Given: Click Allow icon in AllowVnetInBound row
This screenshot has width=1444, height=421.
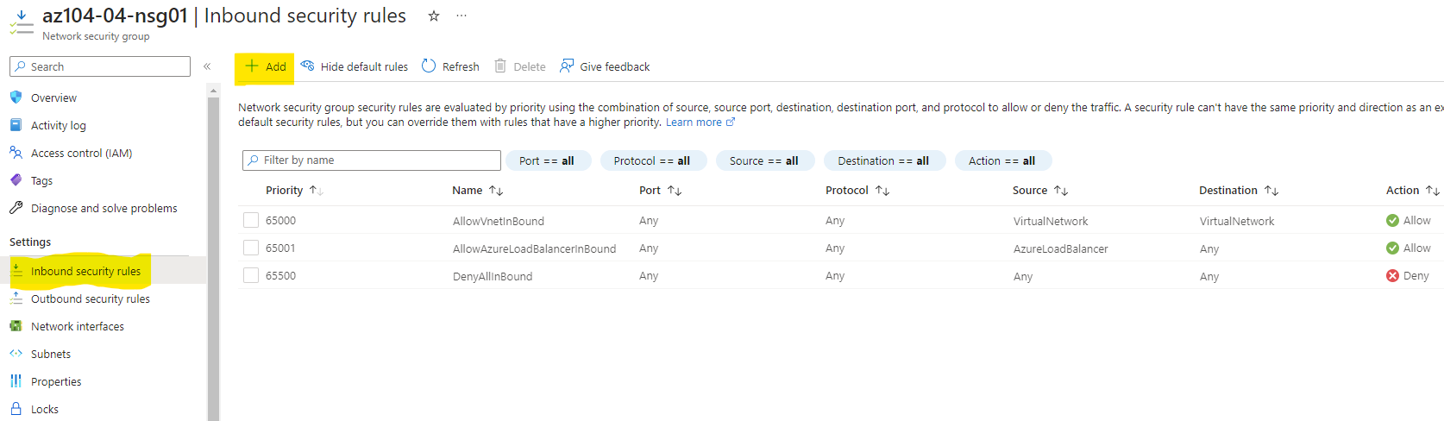Looking at the screenshot, I should click(1392, 221).
